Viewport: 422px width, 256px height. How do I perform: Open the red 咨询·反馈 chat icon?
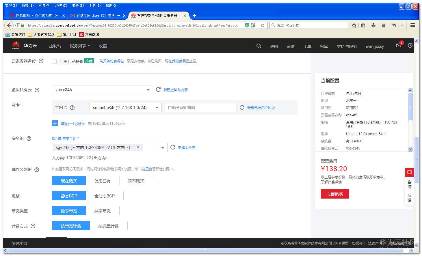point(409,172)
